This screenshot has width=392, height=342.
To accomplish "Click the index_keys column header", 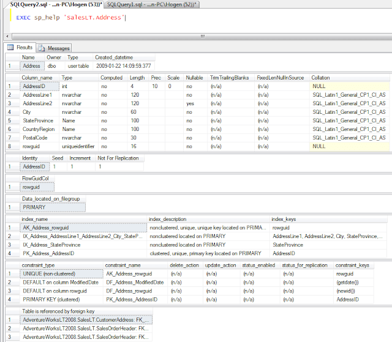I will (x=328, y=219).
